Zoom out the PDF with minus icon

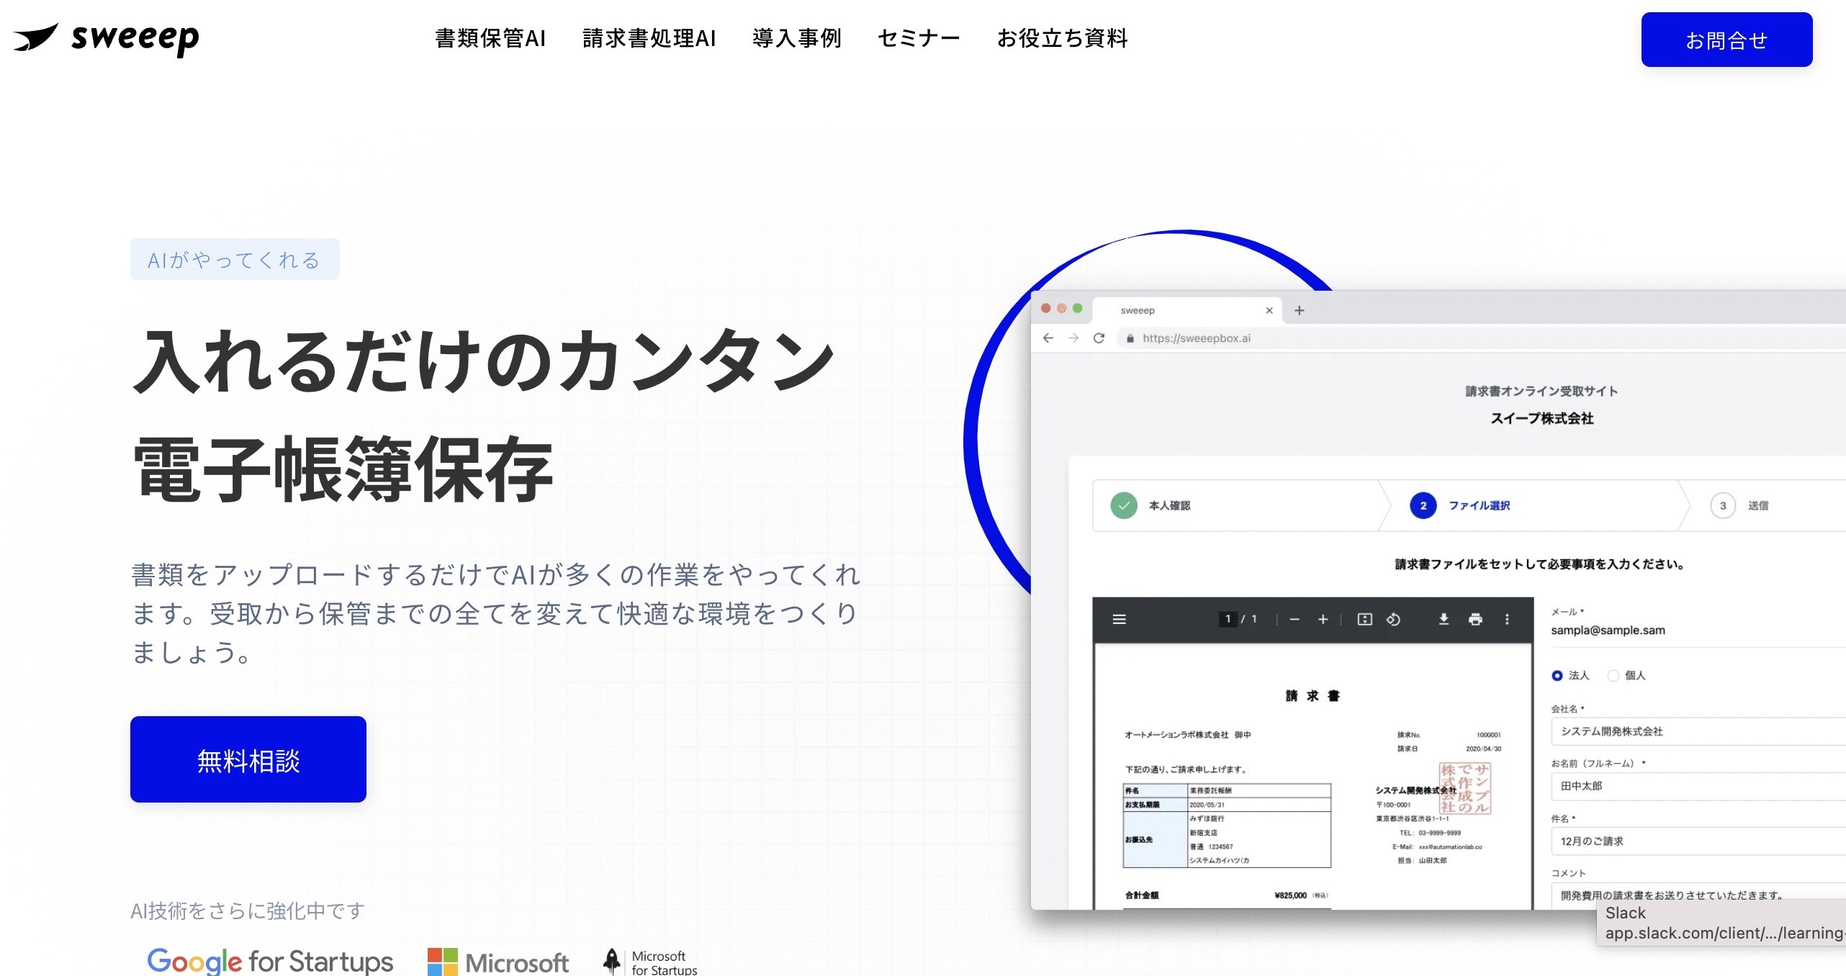click(x=1295, y=619)
